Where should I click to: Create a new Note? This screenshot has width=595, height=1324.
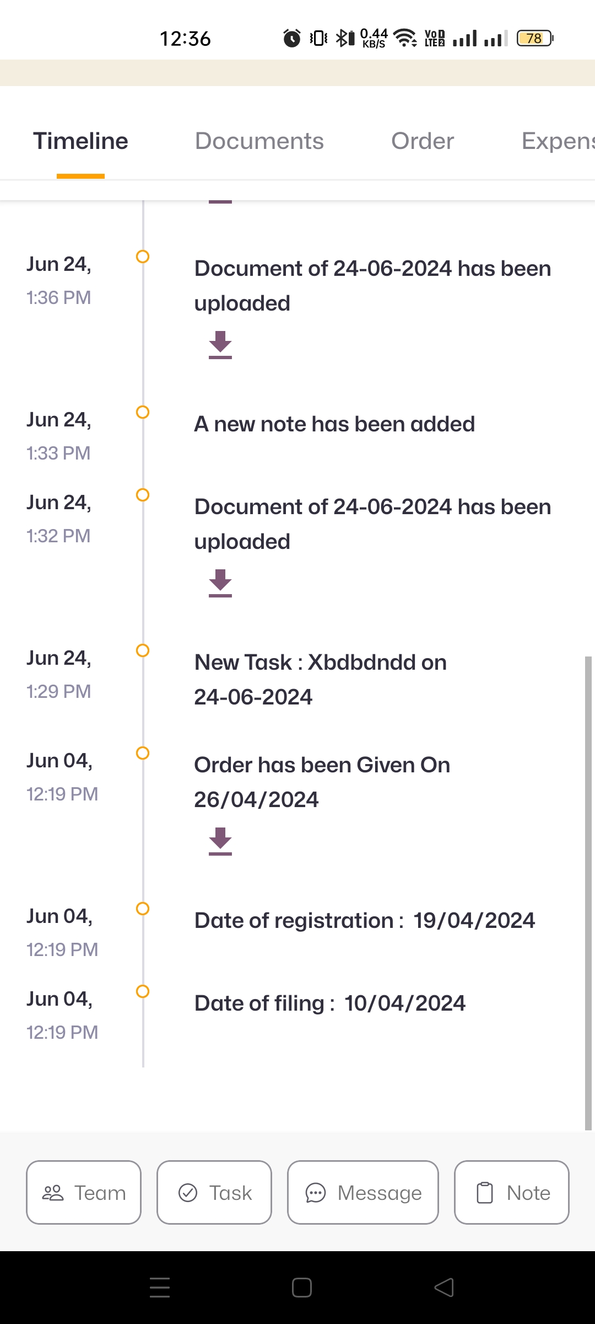(x=512, y=1193)
